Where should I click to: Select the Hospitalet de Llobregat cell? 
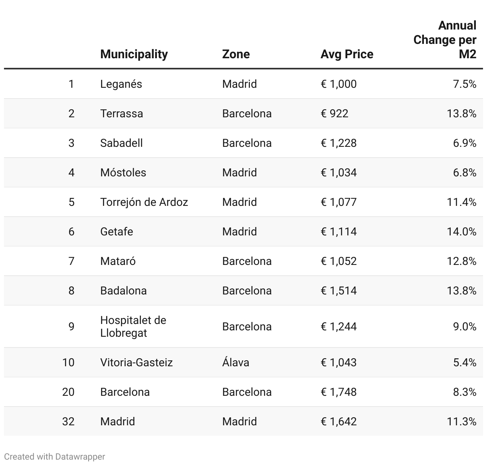[x=133, y=326]
